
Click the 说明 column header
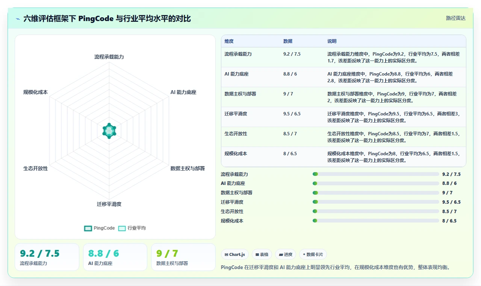coord(332,41)
